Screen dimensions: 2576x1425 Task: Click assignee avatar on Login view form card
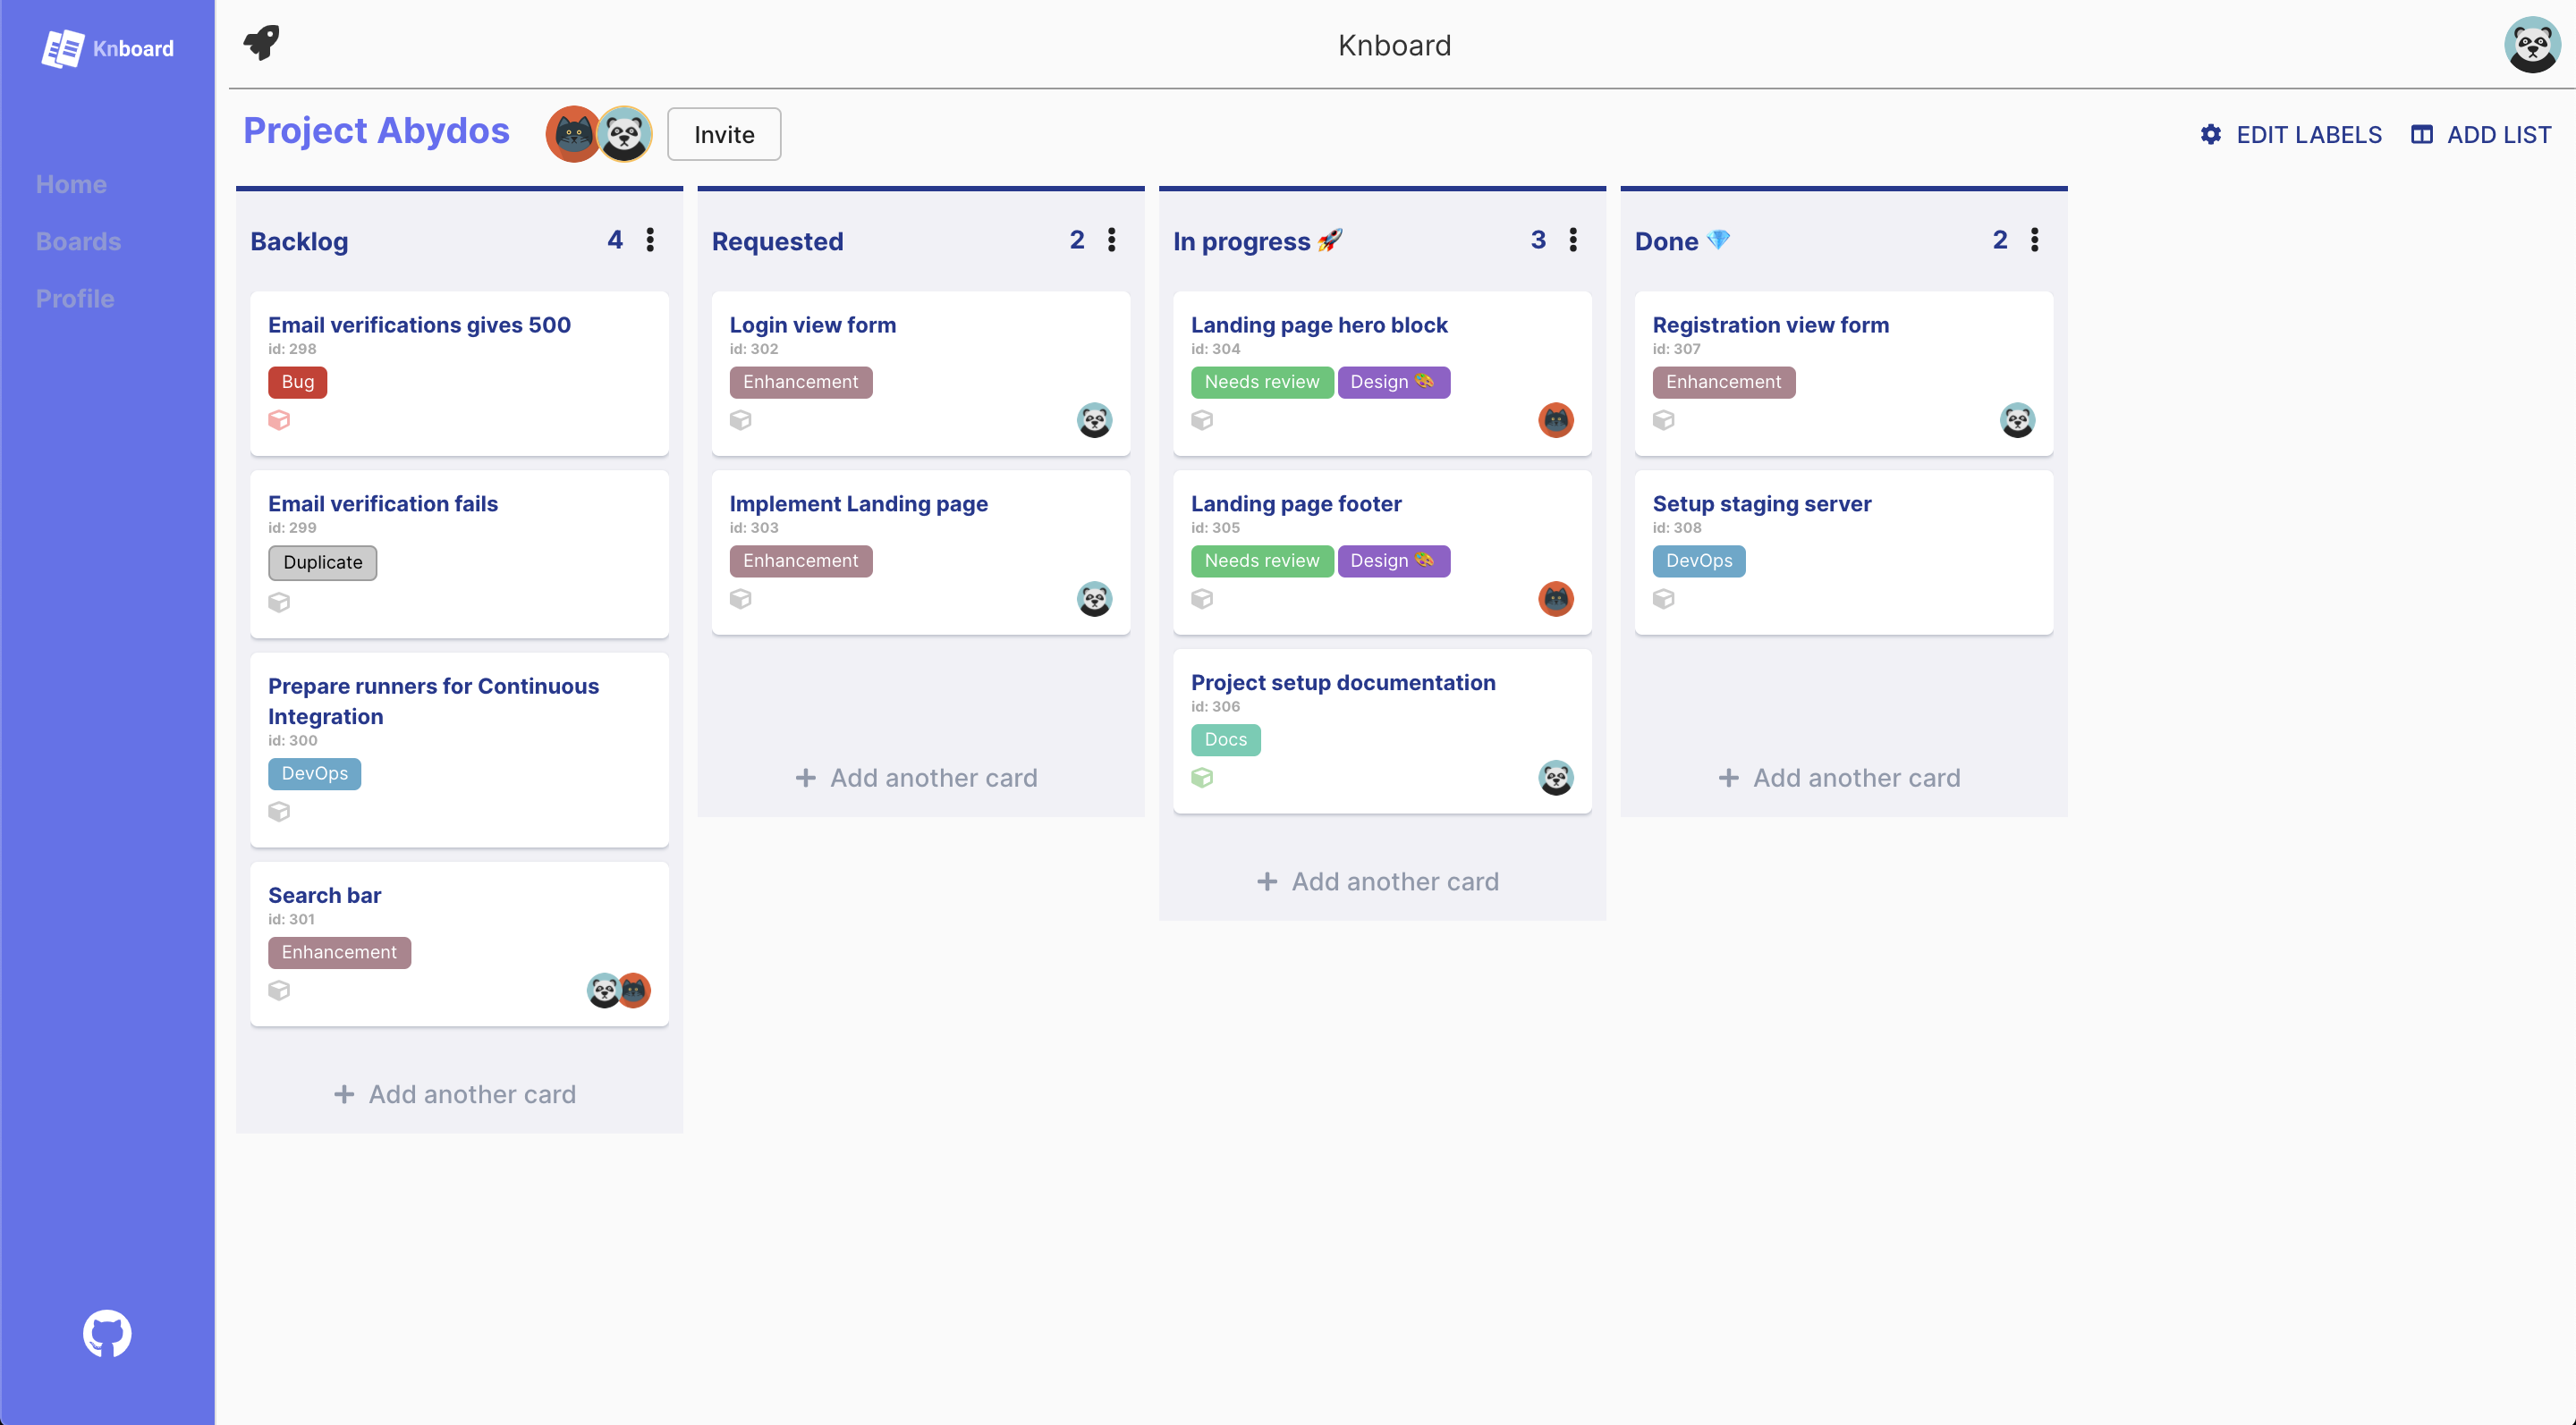(1094, 421)
